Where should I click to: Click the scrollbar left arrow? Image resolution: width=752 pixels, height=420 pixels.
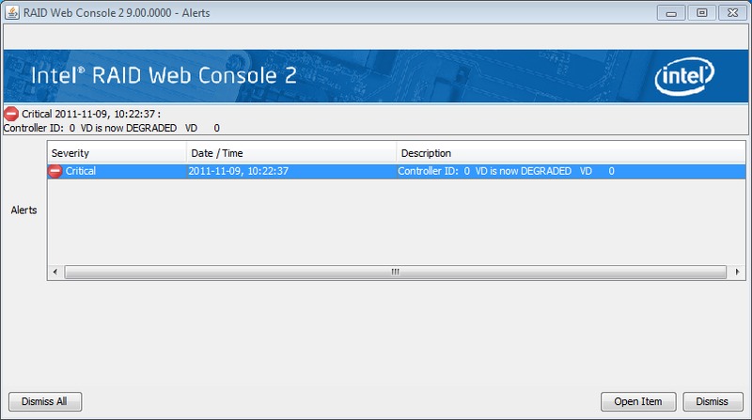(55, 272)
